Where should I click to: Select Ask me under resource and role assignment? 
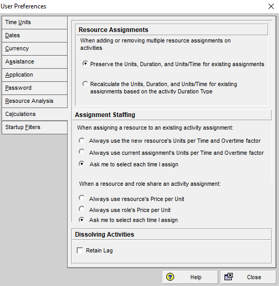point(82,220)
